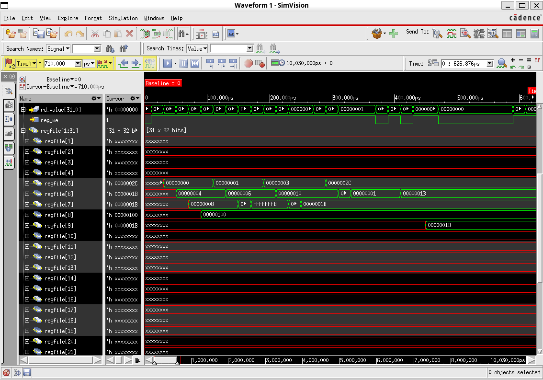Click the Search Names text field

pyautogui.click(x=83, y=49)
